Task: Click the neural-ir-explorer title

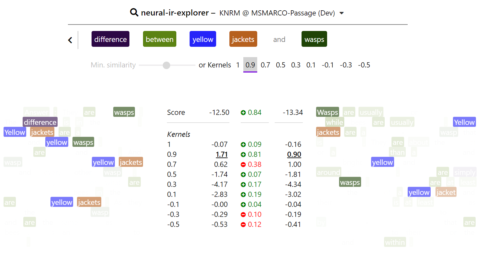Action: 175,13
